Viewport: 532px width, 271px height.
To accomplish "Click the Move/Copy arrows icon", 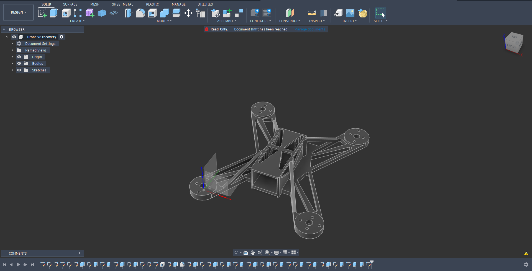I will (188, 13).
